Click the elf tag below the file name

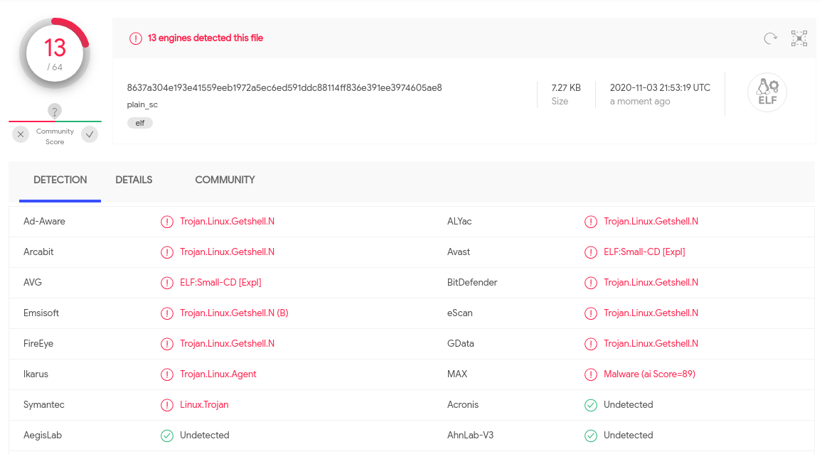coord(139,122)
